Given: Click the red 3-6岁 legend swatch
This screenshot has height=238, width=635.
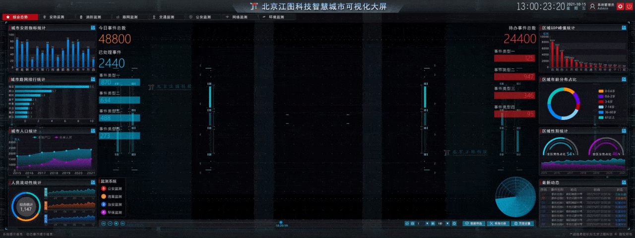Looking at the screenshot, I should click(x=601, y=101).
